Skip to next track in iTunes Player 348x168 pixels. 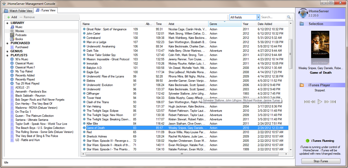coord(333,102)
